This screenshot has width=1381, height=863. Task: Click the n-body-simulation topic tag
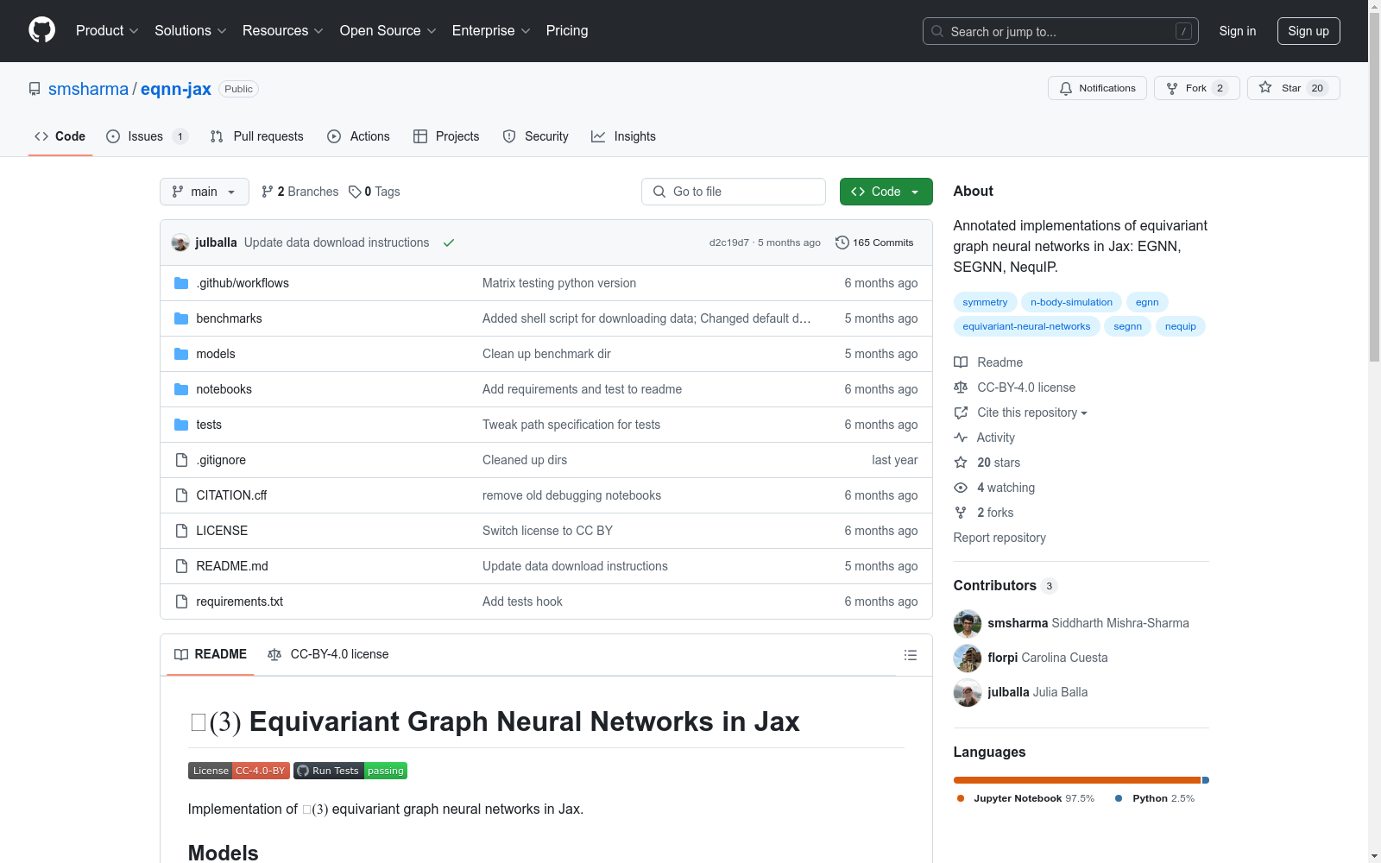pyautogui.click(x=1071, y=302)
